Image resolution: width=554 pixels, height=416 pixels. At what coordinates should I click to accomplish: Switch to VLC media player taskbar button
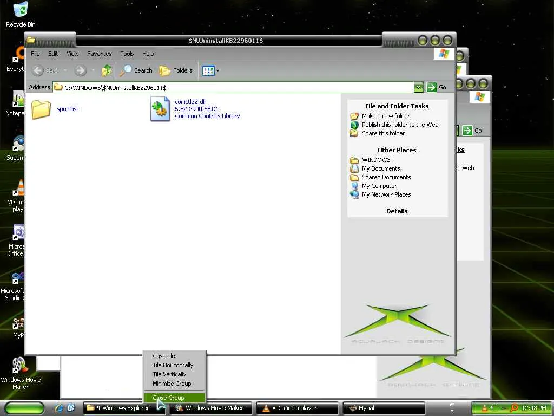pyautogui.click(x=297, y=408)
